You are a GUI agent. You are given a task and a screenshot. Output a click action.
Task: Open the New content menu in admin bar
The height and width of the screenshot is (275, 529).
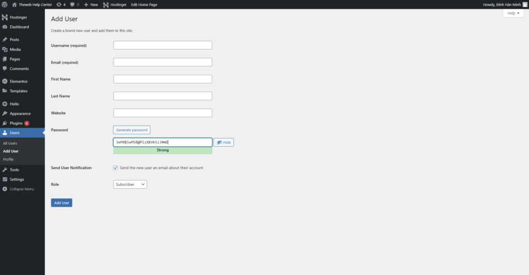[x=91, y=5]
